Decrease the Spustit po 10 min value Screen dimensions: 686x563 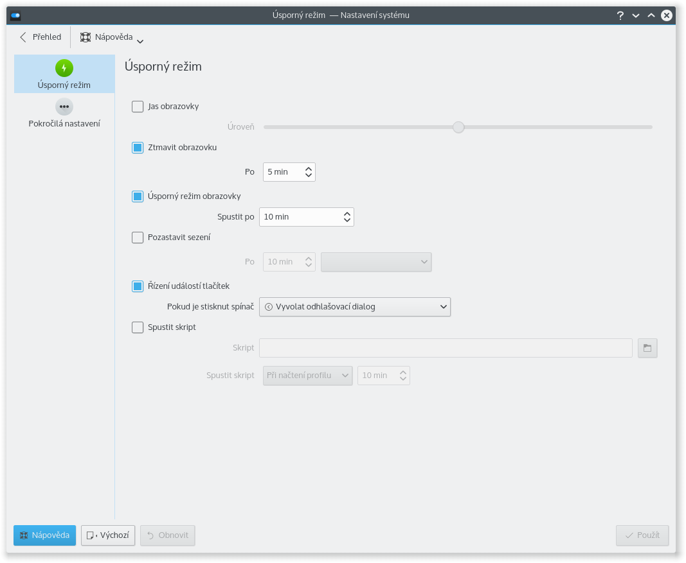tap(347, 221)
